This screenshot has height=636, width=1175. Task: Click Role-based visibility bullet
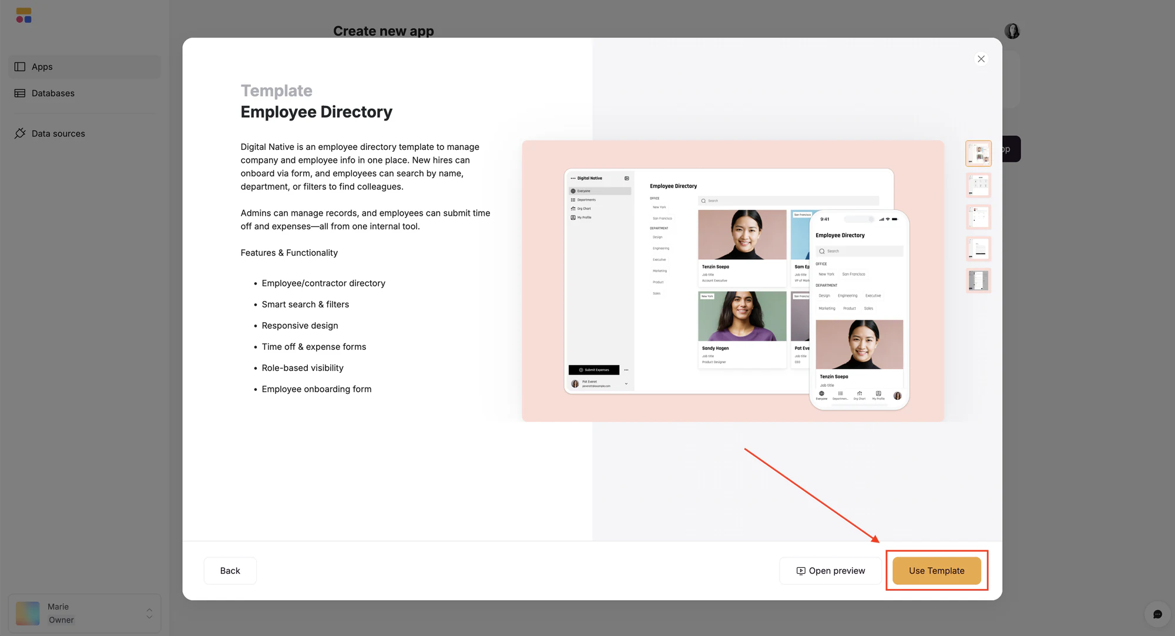[303, 368]
